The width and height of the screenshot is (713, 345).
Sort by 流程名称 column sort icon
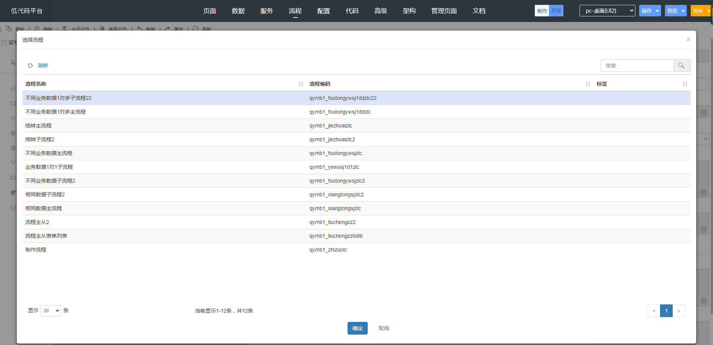click(301, 84)
